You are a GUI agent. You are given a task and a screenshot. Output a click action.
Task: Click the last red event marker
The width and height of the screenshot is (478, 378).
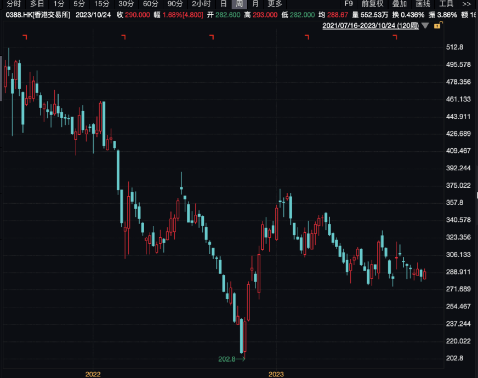(x=394, y=37)
